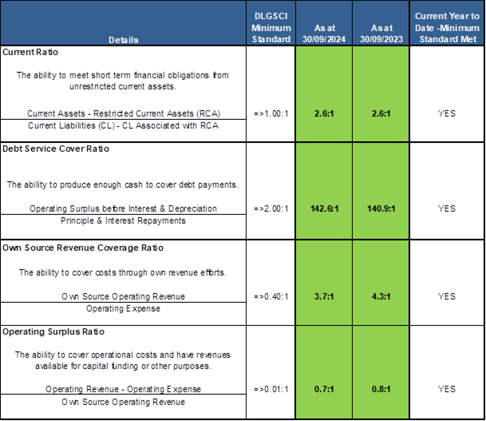Select Principle & Interest Repayments text

(x=124, y=220)
